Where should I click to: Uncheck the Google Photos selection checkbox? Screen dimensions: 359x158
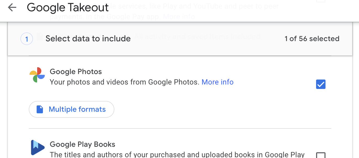[x=321, y=84]
